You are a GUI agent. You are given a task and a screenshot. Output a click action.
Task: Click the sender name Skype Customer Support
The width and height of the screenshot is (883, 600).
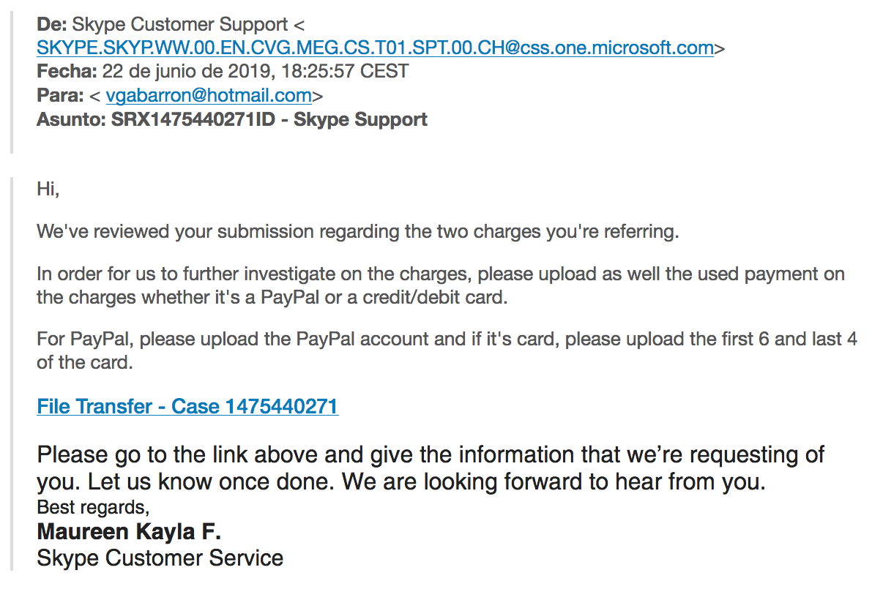coord(180,25)
